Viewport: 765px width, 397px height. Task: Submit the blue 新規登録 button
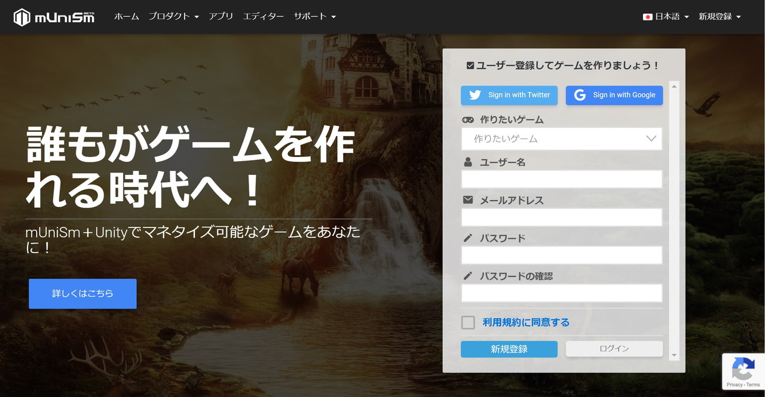(509, 349)
